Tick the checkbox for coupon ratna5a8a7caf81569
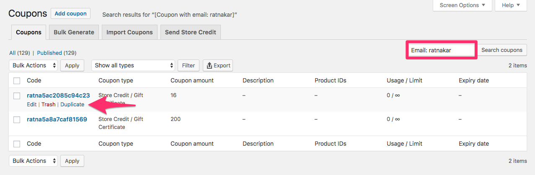Viewport: 535px width, 175px height. 17,120
